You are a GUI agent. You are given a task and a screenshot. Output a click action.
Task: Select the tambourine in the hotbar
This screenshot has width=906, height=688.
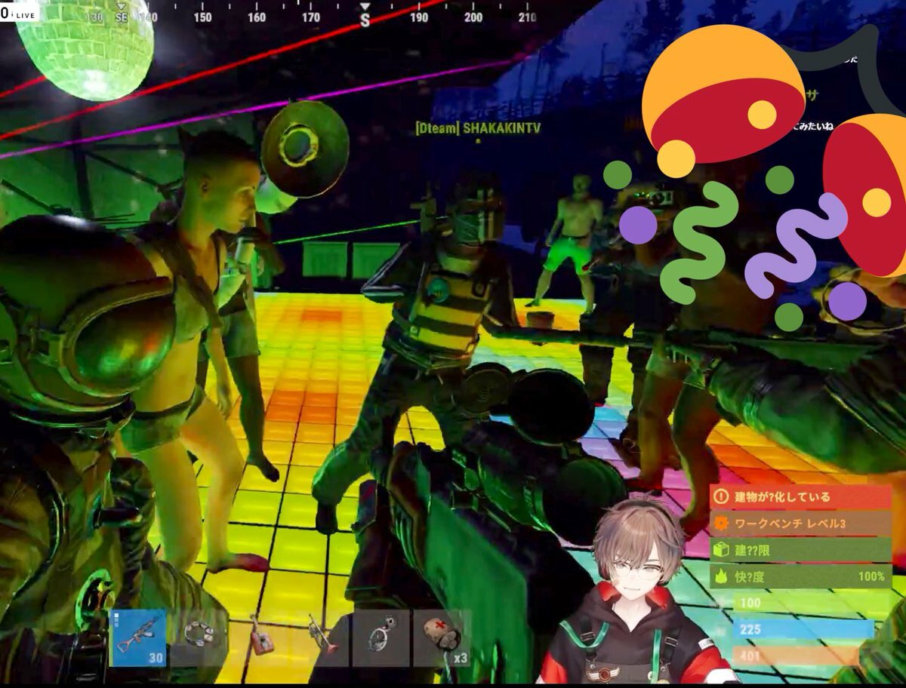[x=199, y=637]
